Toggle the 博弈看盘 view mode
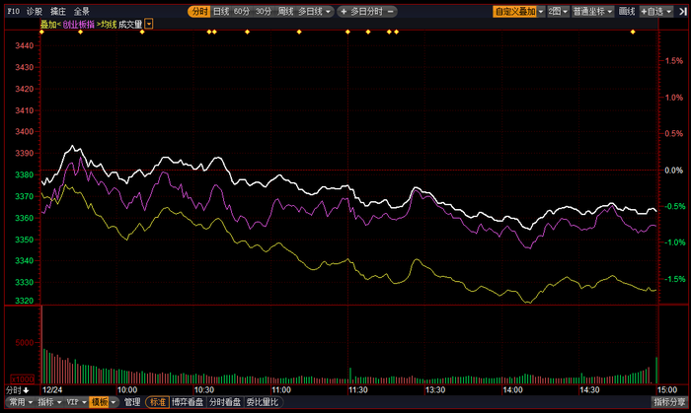The width and height of the screenshot is (691, 413). pyautogui.click(x=188, y=402)
